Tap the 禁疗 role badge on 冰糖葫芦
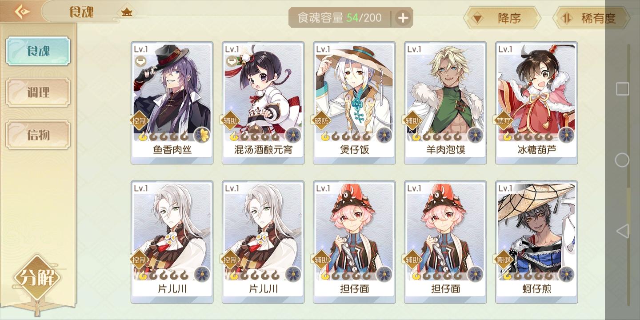The image size is (640, 320). [x=504, y=120]
